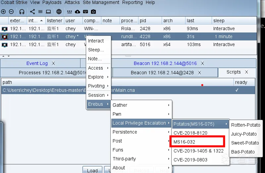The image size is (265, 173).
Task: Expand the Explore submenu
Action: point(98,77)
